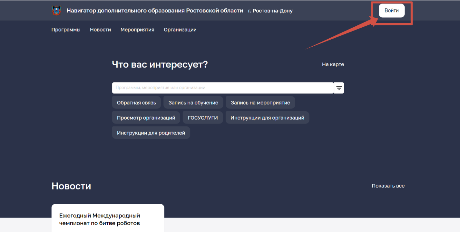
Task: Click 'Показать все' next to news heading
Action: coord(388,186)
